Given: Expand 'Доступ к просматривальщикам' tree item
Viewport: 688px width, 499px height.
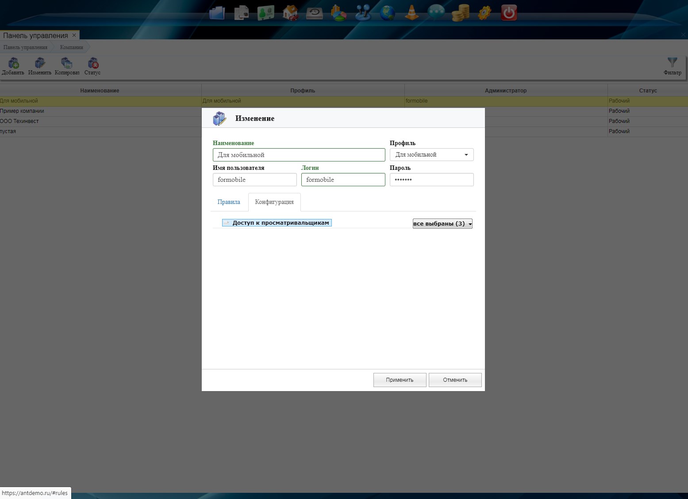Looking at the screenshot, I should (226, 223).
